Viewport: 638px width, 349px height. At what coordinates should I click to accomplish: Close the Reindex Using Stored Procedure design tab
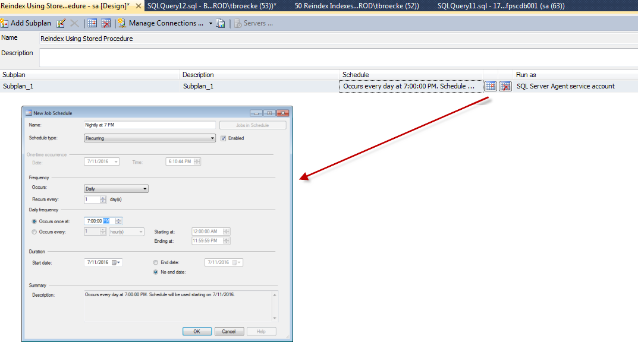click(x=138, y=5)
